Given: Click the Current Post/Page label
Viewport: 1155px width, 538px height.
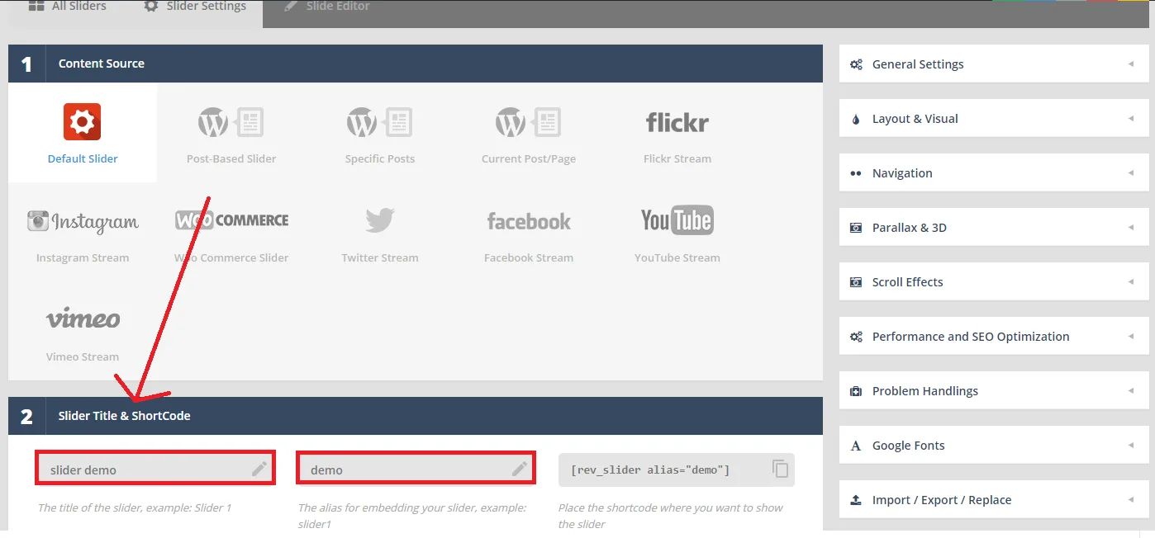Looking at the screenshot, I should [x=529, y=158].
